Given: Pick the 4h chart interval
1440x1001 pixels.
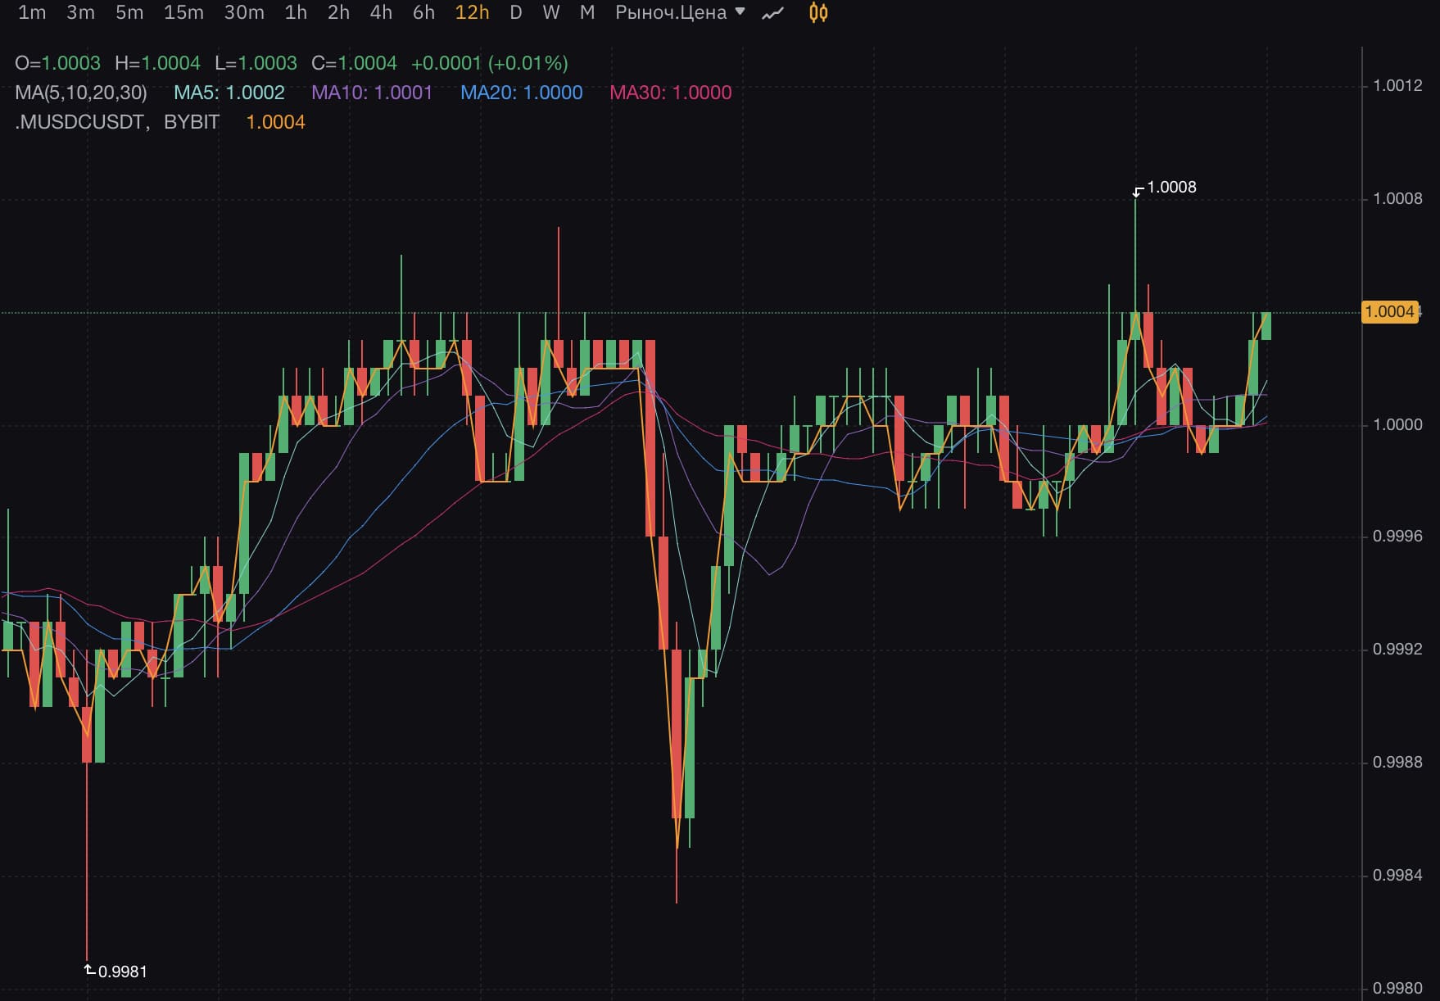Looking at the screenshot, I should (x=381, y=12).
